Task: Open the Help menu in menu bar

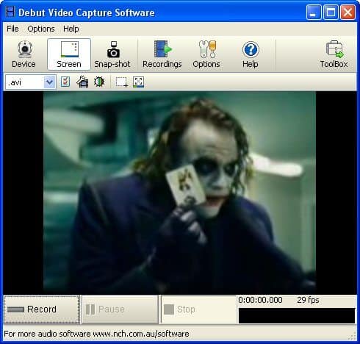Action: [x=71, y=29]
